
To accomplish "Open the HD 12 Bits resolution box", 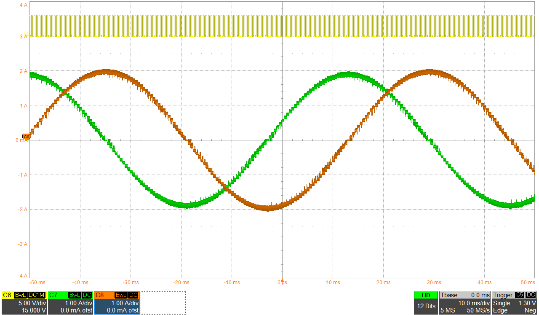I will tap(426, 303).
